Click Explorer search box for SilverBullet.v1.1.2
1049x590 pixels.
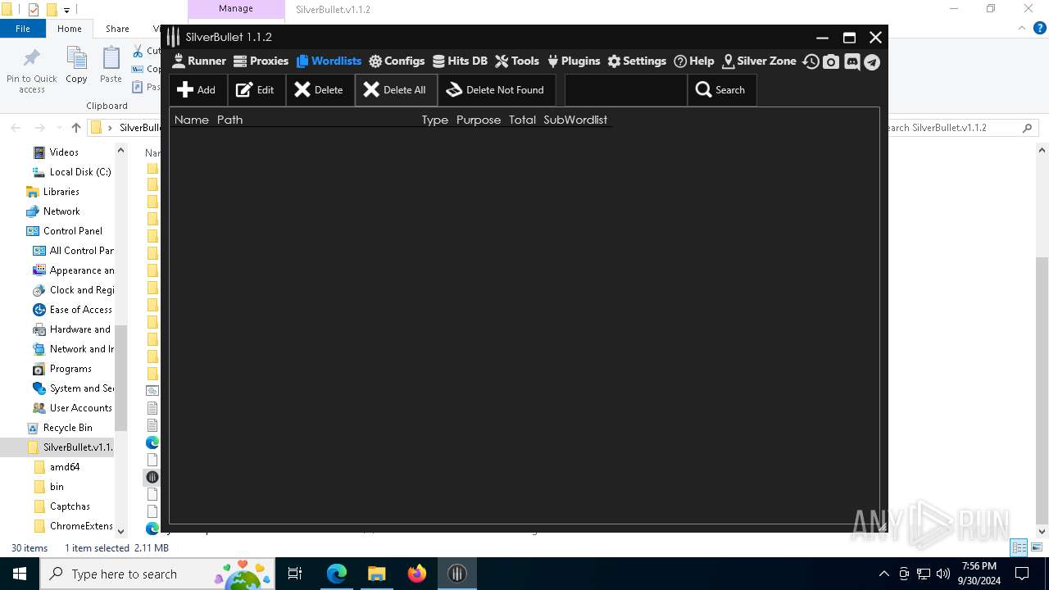[959, 128]
